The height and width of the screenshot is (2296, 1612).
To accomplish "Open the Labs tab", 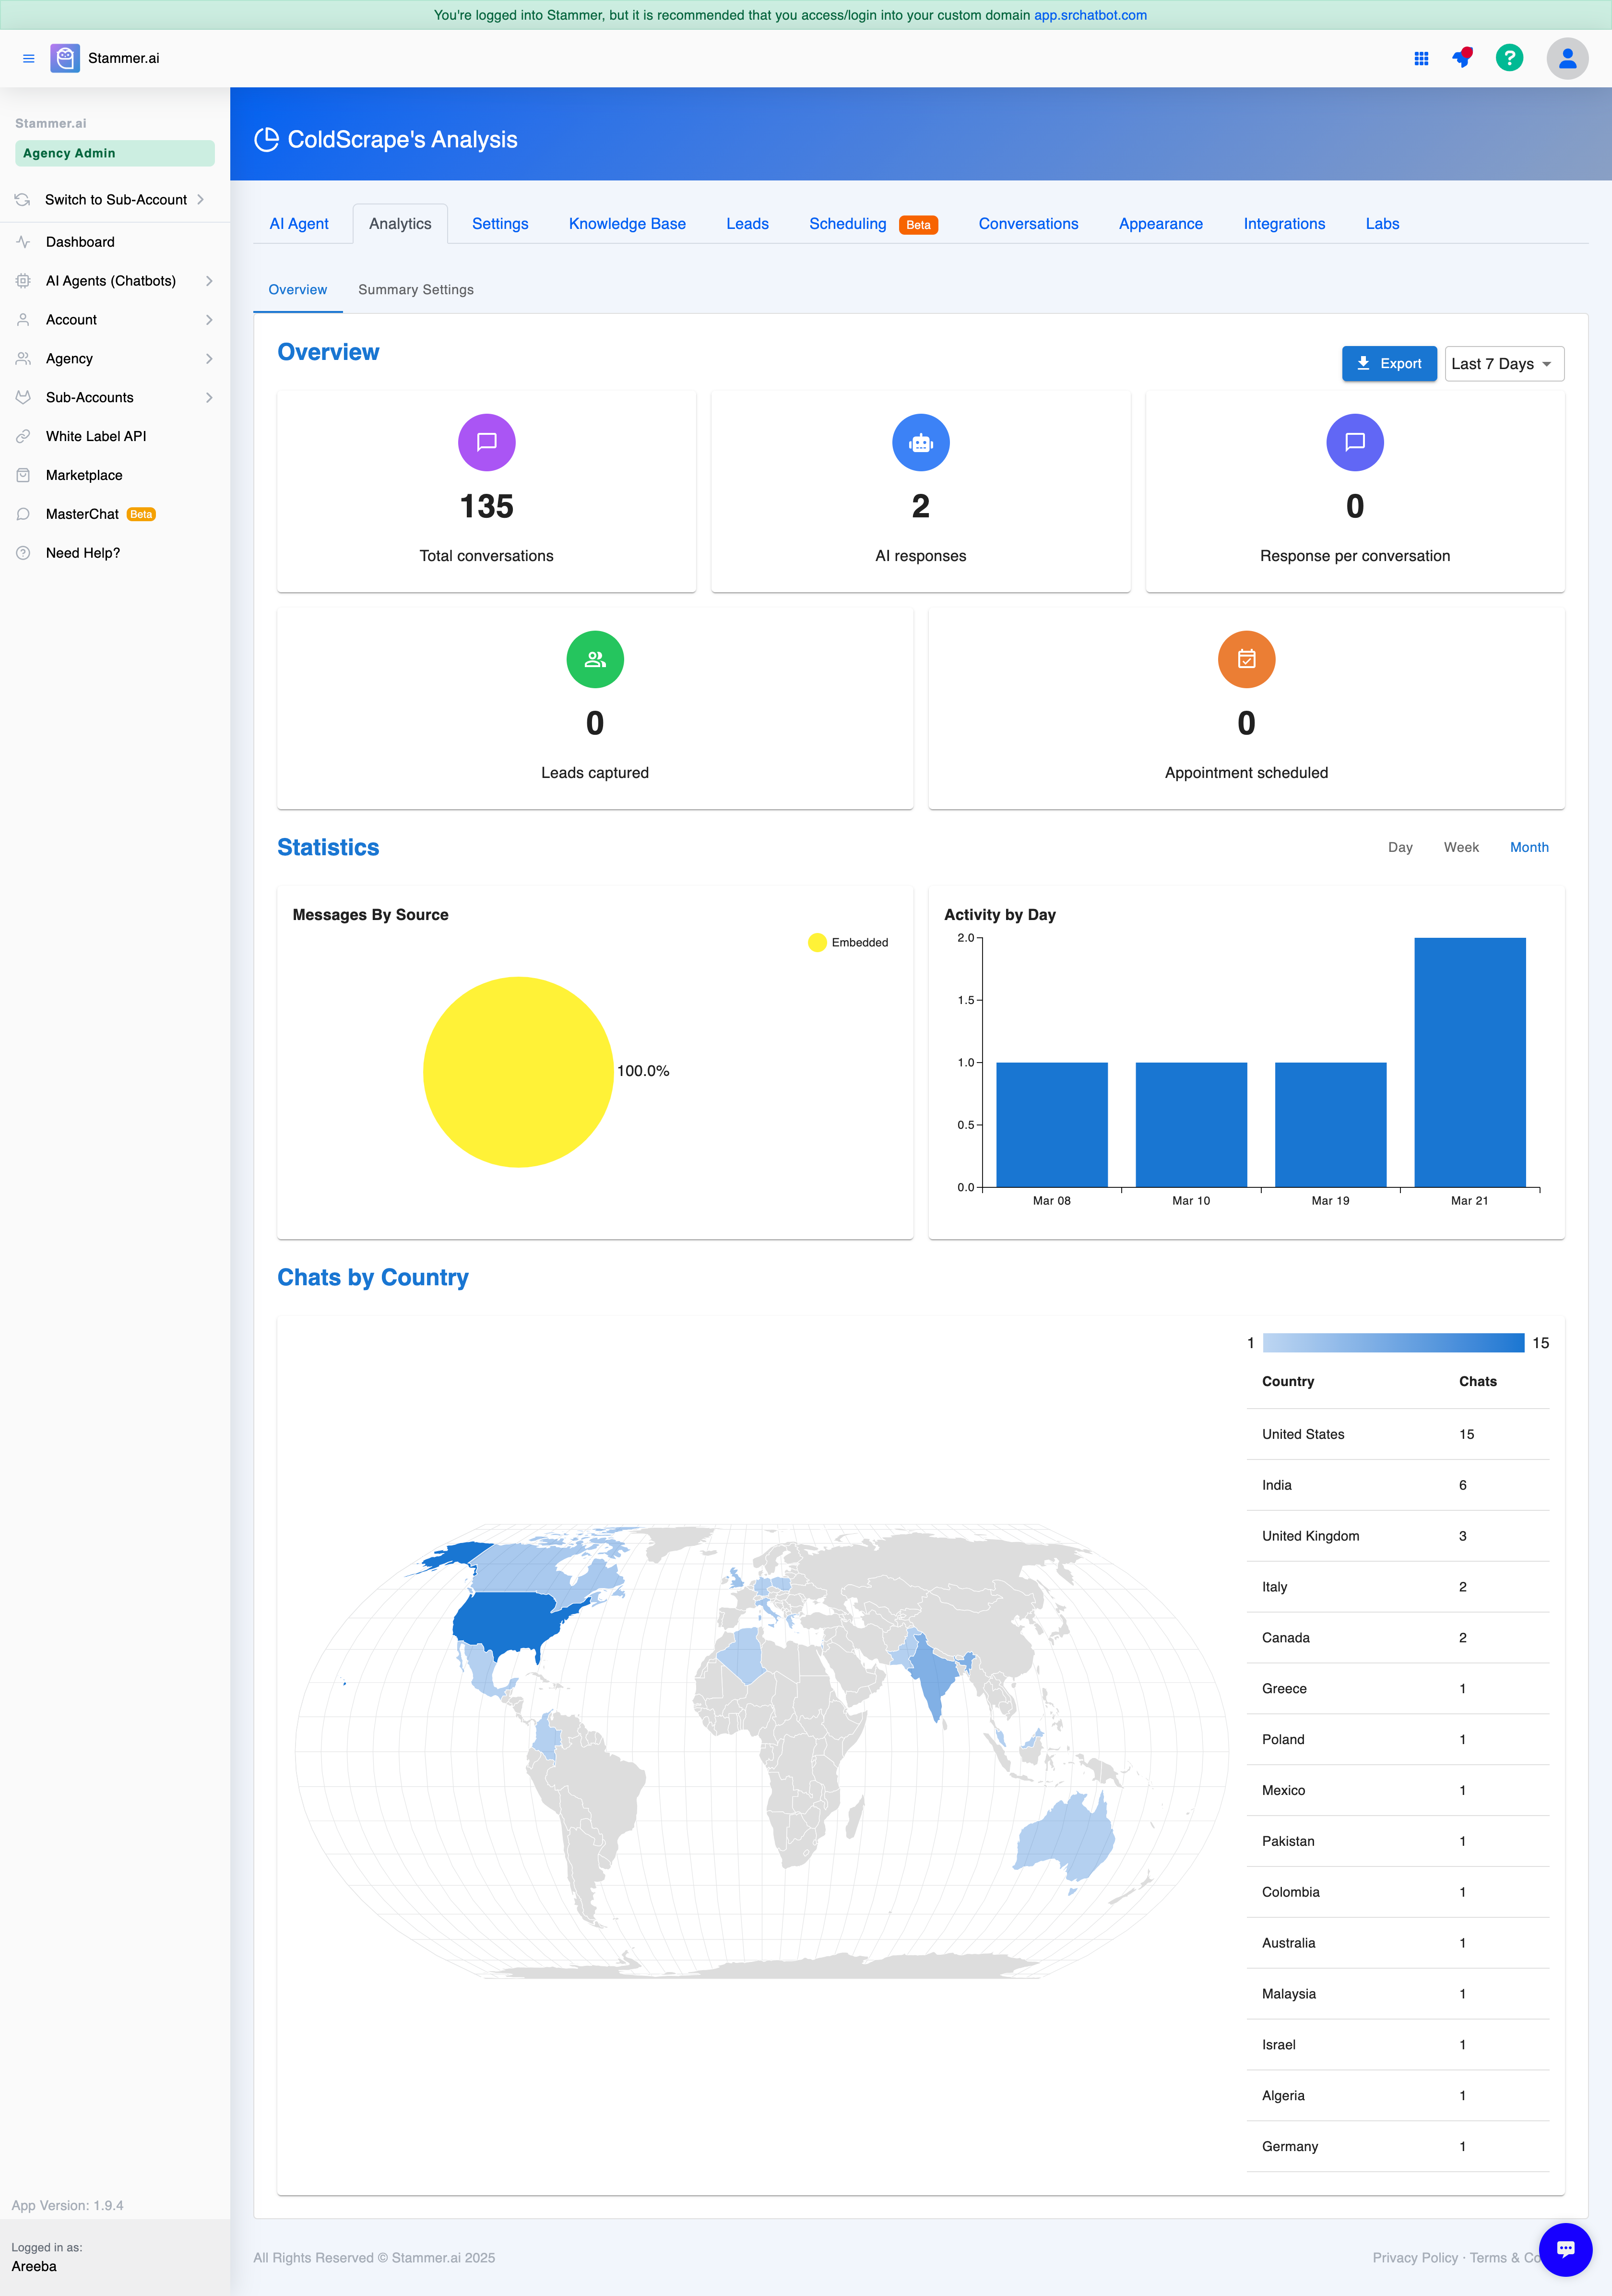I will pos(1382,224).
